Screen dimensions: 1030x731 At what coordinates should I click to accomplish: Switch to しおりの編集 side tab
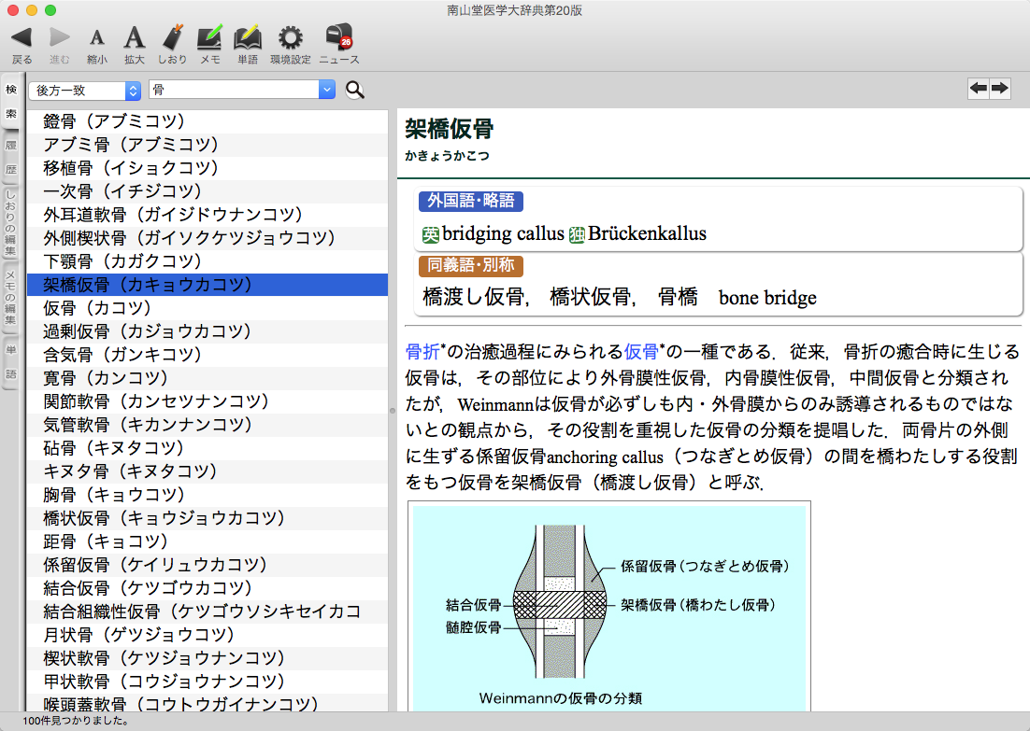[11, 223]
